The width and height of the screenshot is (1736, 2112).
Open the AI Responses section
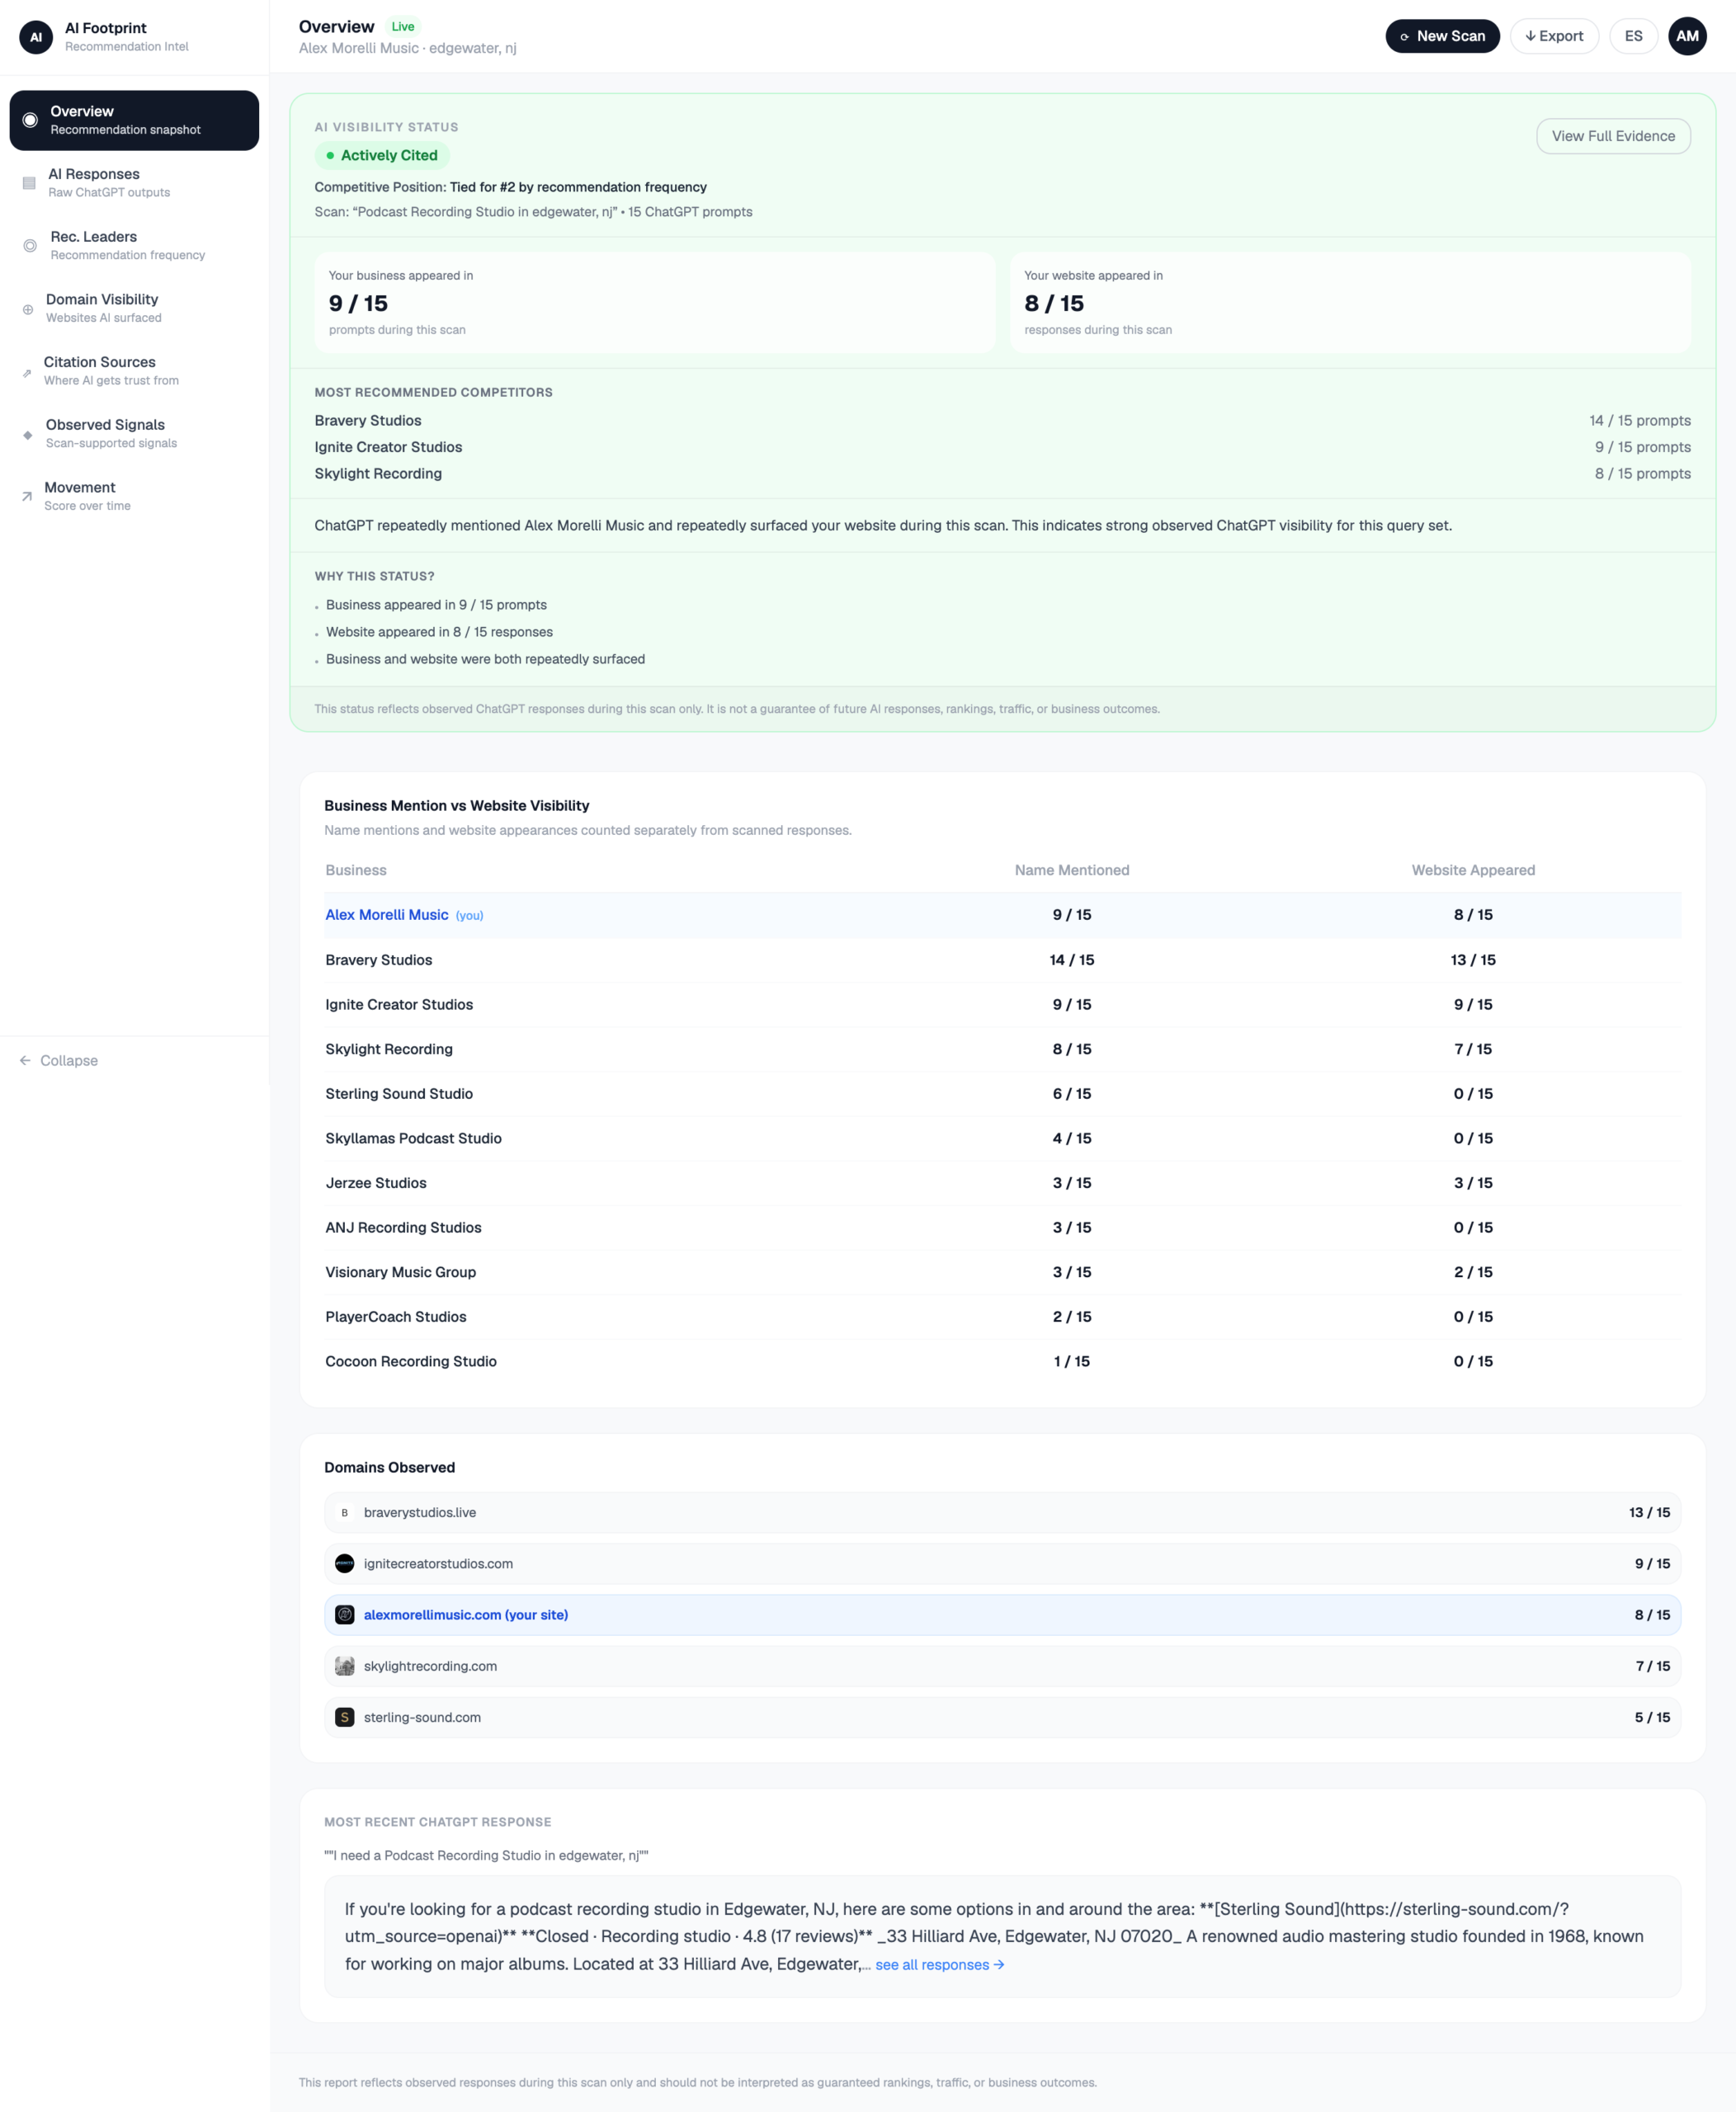(x=134, y=183)
